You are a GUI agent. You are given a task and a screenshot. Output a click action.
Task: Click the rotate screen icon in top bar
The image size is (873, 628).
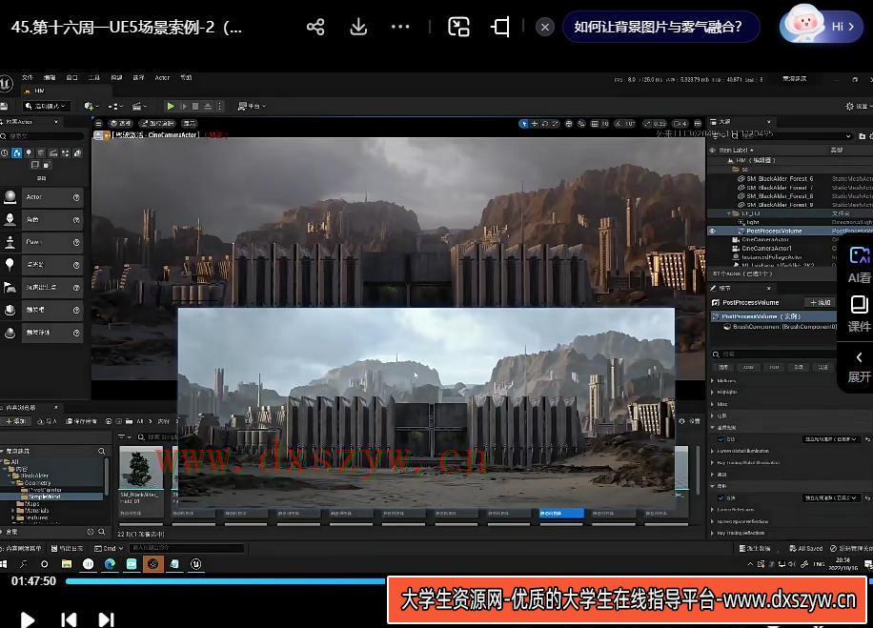coord(500,27)
